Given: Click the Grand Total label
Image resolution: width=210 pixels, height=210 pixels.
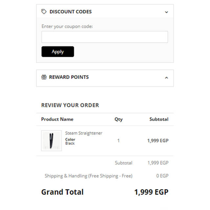Looking at the screenshot, I should point(62,192).
